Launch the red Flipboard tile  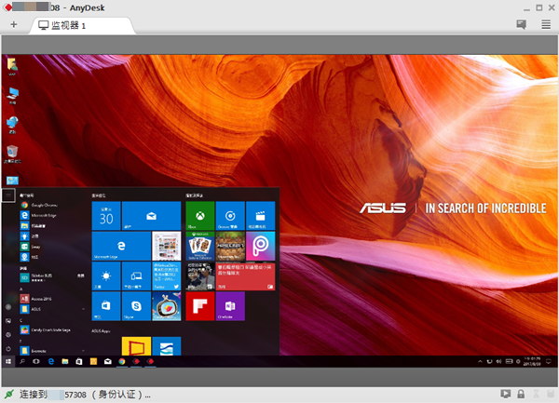(200, 306)
